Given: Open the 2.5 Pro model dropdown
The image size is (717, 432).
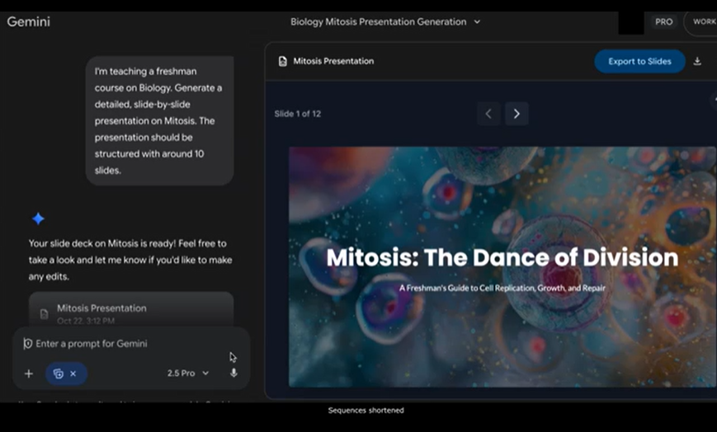Looking at the screenshot, I should coord(187,373).
